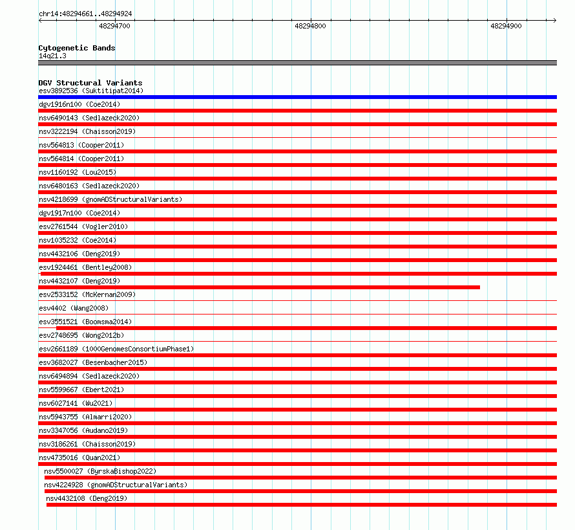Select nsv4432106 (Deng2019) variant label
This screenshot has height=530, width=575.
(x=79, y=254)
